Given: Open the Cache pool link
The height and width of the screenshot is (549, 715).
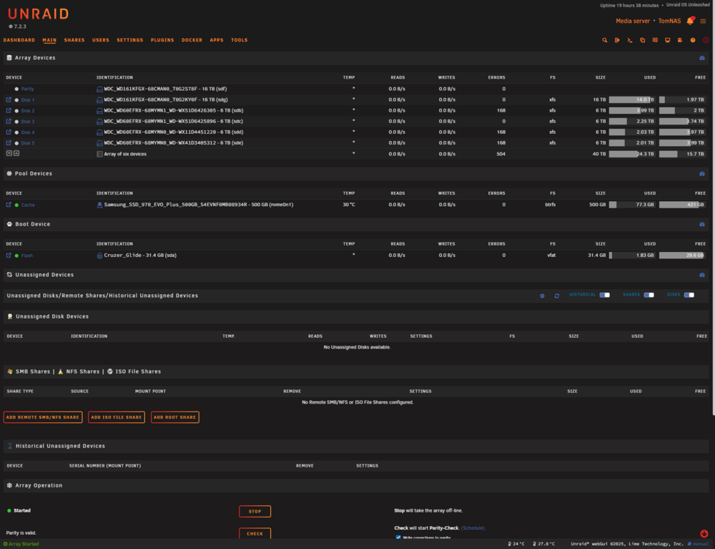Looking at the screenshot, I should (28, 205).
